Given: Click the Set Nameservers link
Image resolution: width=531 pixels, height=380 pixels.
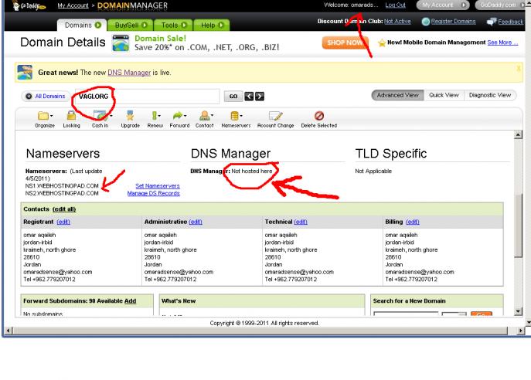Looking at the screenshot, I should pos(158,186).
